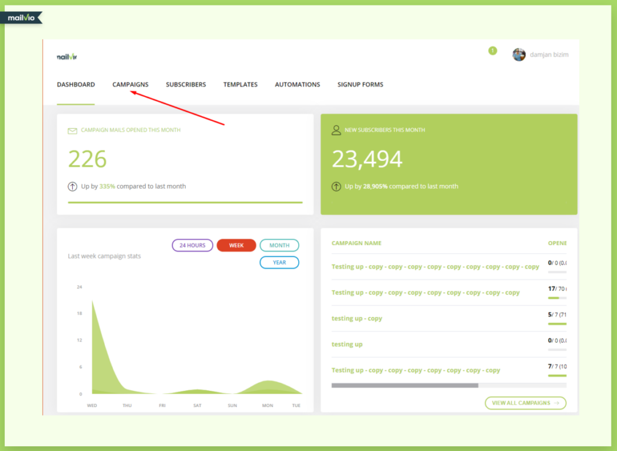Open the Campaigns tab
This screenshot has width=617, height=451.
pos(130,84)
